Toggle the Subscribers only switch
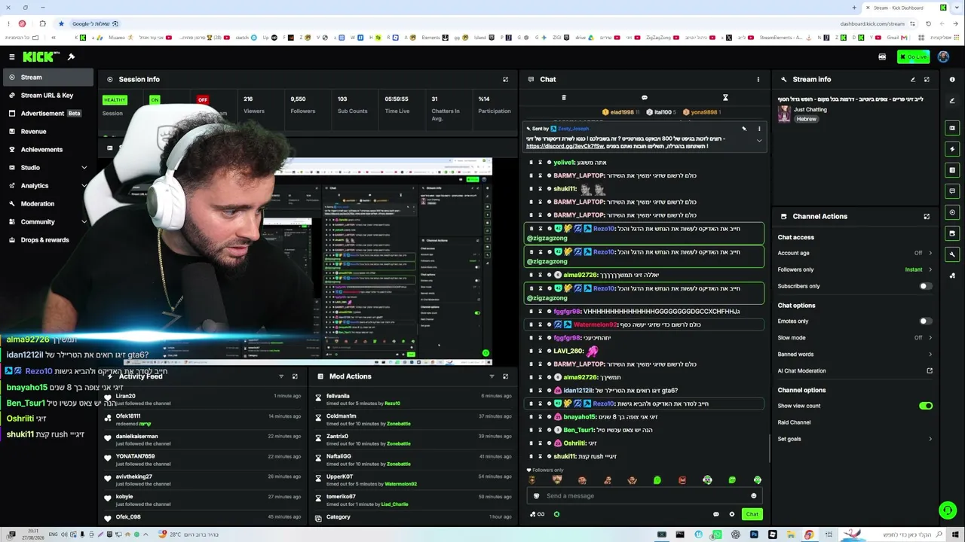Viewport: 965px width, 542px height. pos(925,286)
